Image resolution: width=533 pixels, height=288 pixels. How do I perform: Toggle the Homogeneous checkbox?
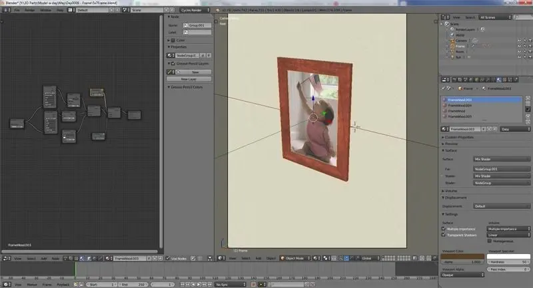[x=490, y=241]
